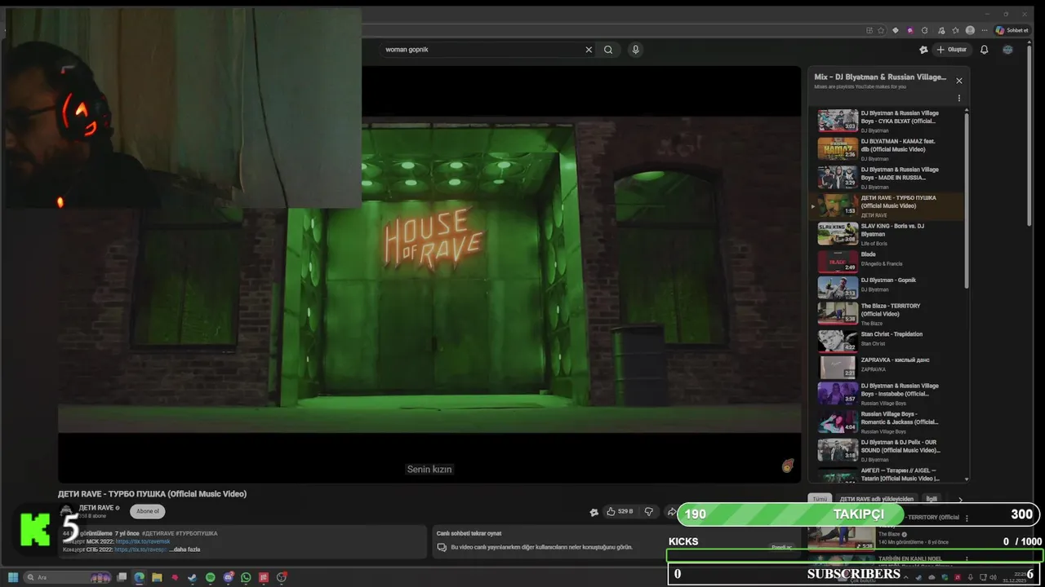The height and width of the screenshot is (587, 1045).
Task: Open the Edge settings three-dots menu
Action: (x=985, y=30)
